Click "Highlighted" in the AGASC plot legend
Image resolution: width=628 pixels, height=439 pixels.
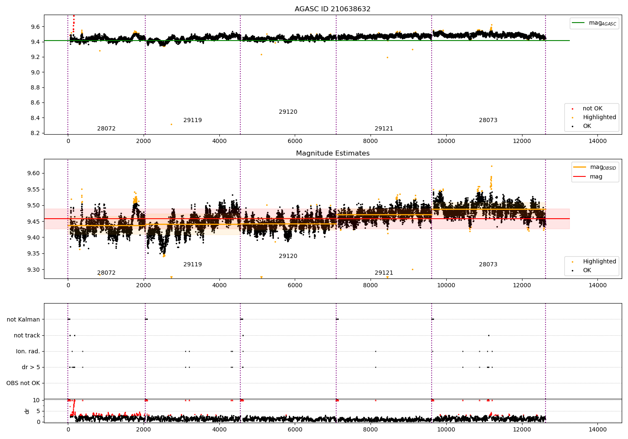pos(600,117)
